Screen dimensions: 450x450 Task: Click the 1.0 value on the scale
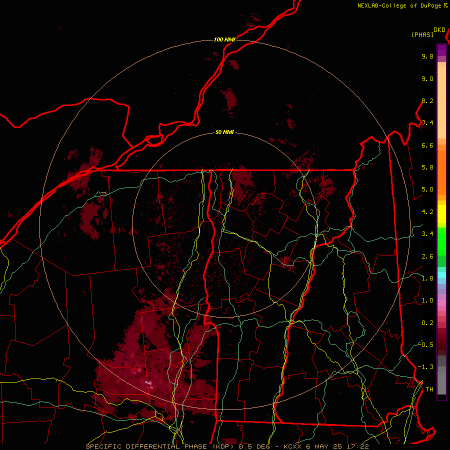click(x=427, y=300)
